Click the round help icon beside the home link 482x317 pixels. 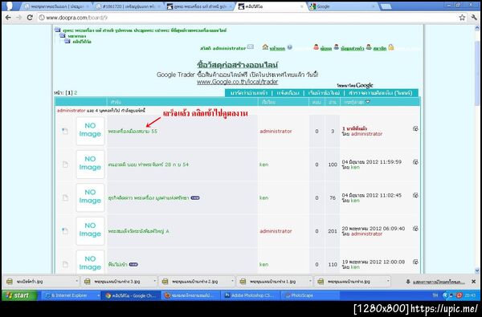289,47
